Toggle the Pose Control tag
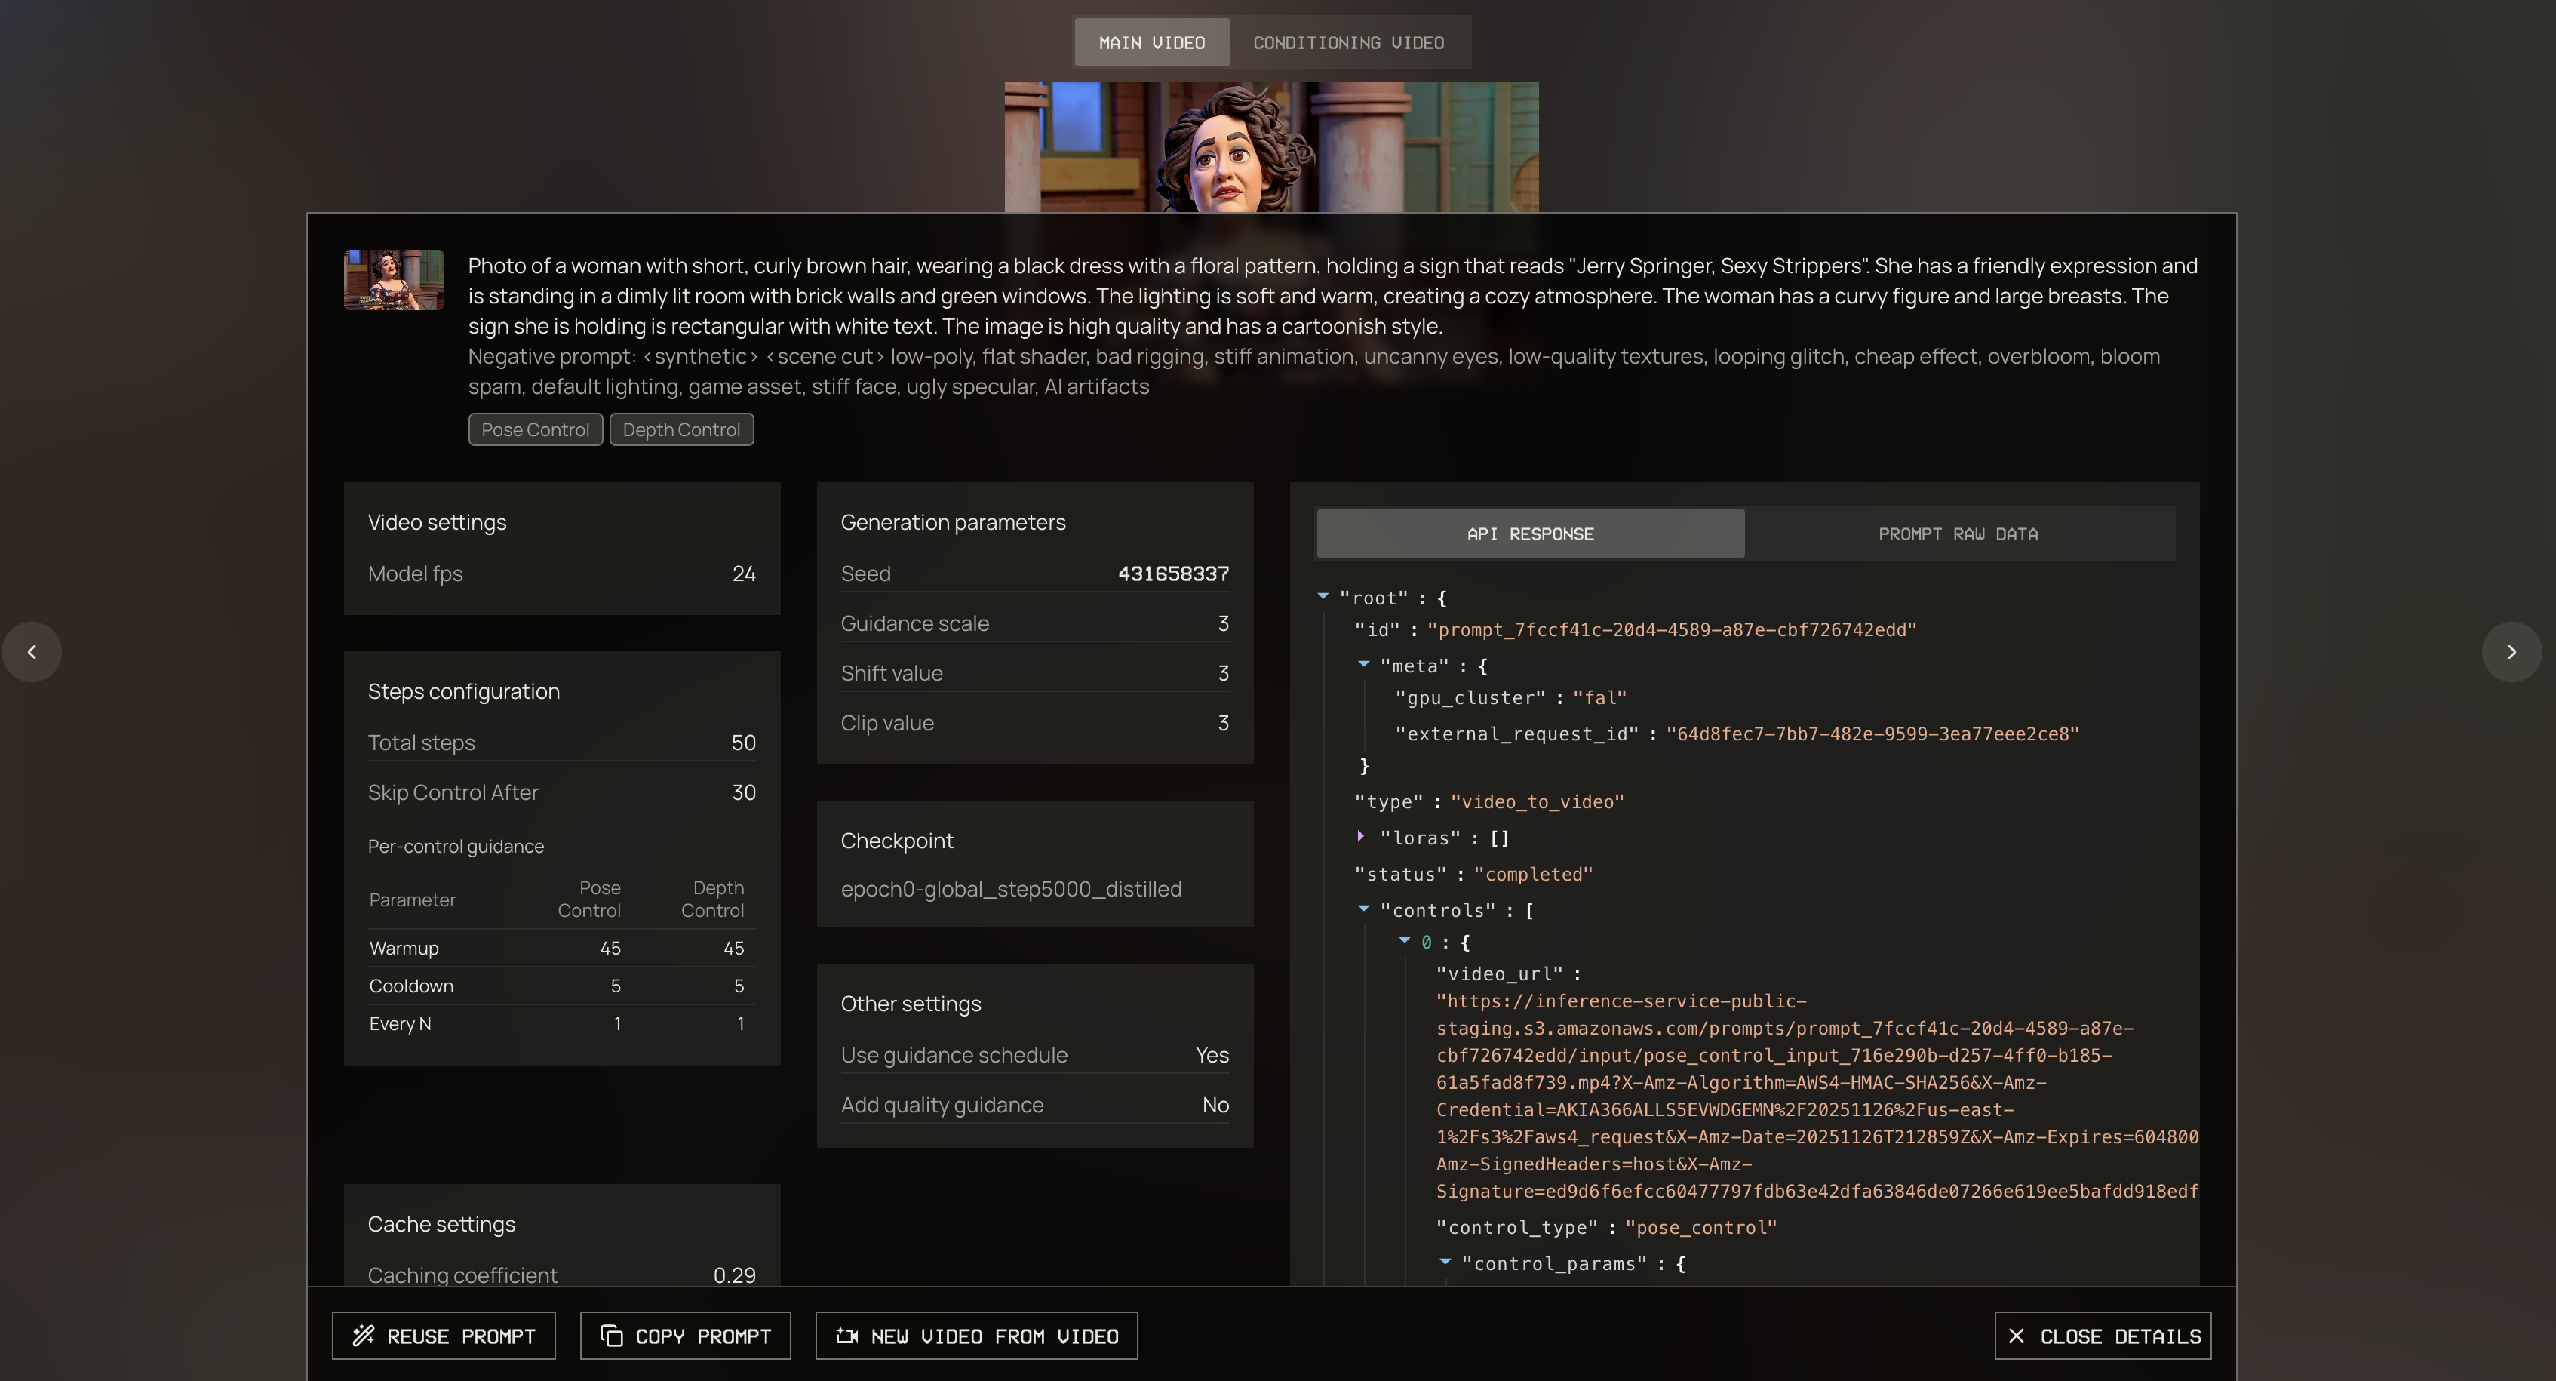The image size is (2556, 1381). coord(535,429)
